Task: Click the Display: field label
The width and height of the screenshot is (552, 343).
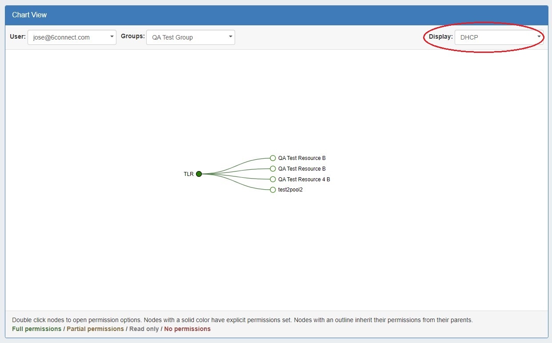Action: 440,37
